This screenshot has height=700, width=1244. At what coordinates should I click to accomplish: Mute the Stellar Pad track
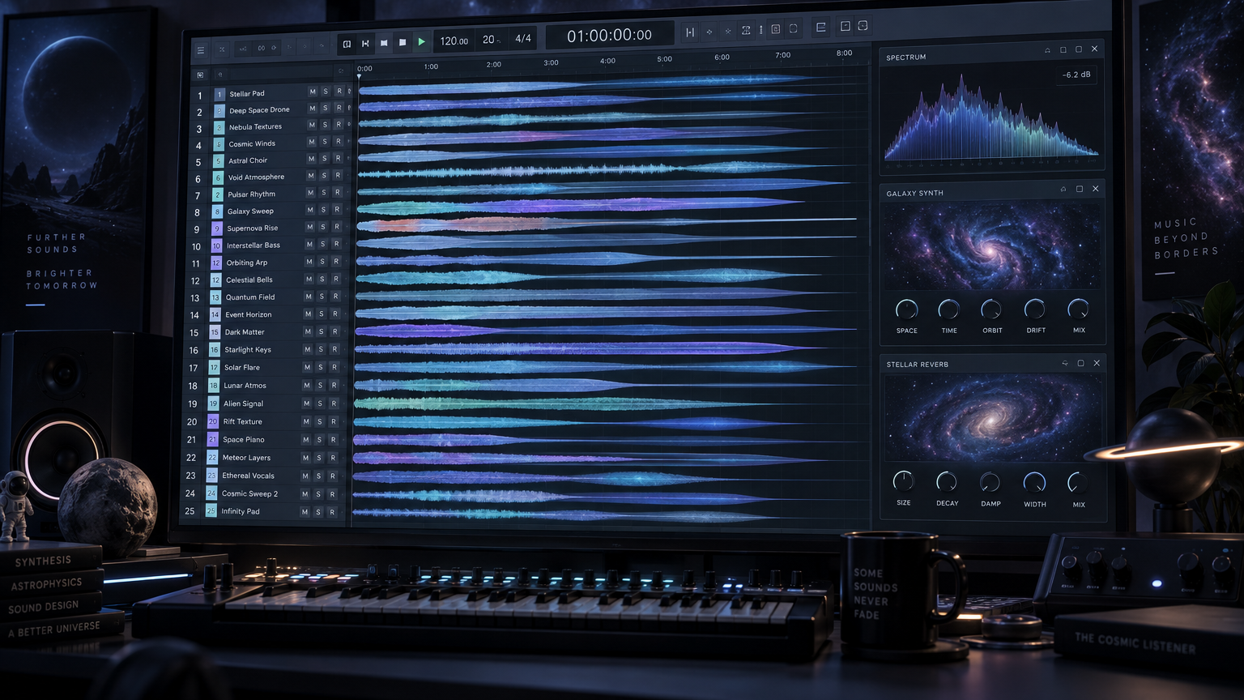pos(313,92)
